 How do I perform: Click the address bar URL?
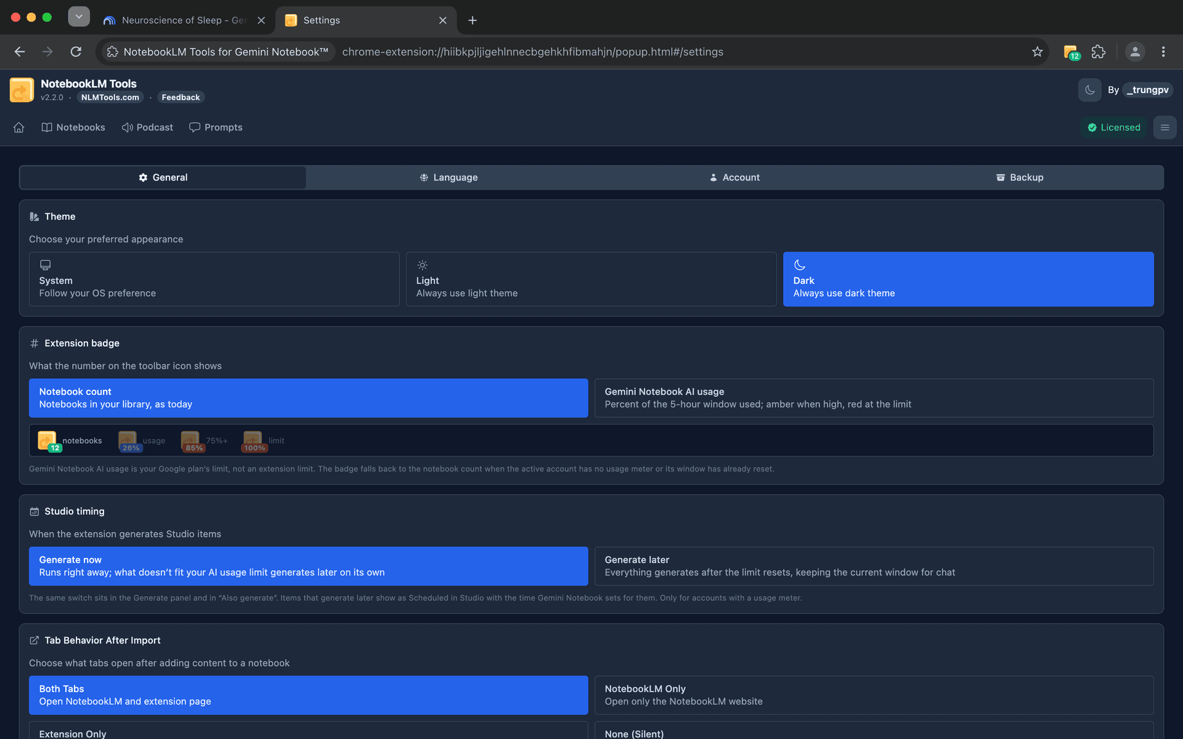532,52
